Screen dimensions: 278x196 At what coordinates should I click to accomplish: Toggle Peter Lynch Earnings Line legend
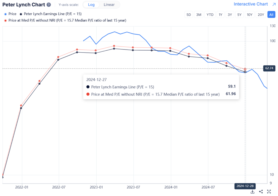(51, 14)
